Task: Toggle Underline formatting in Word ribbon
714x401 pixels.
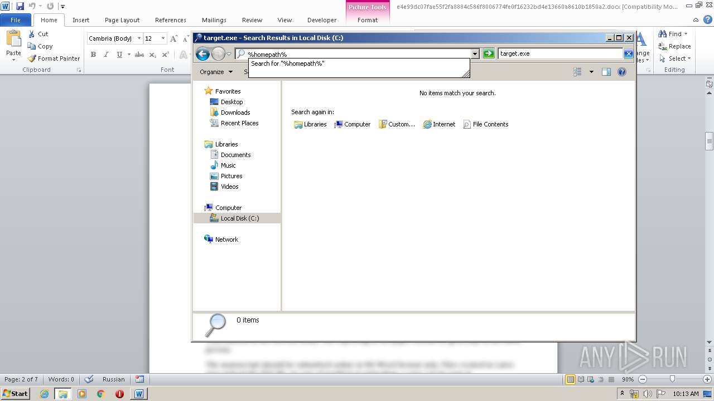Action: pyautogui.click(x=119, y=55)
